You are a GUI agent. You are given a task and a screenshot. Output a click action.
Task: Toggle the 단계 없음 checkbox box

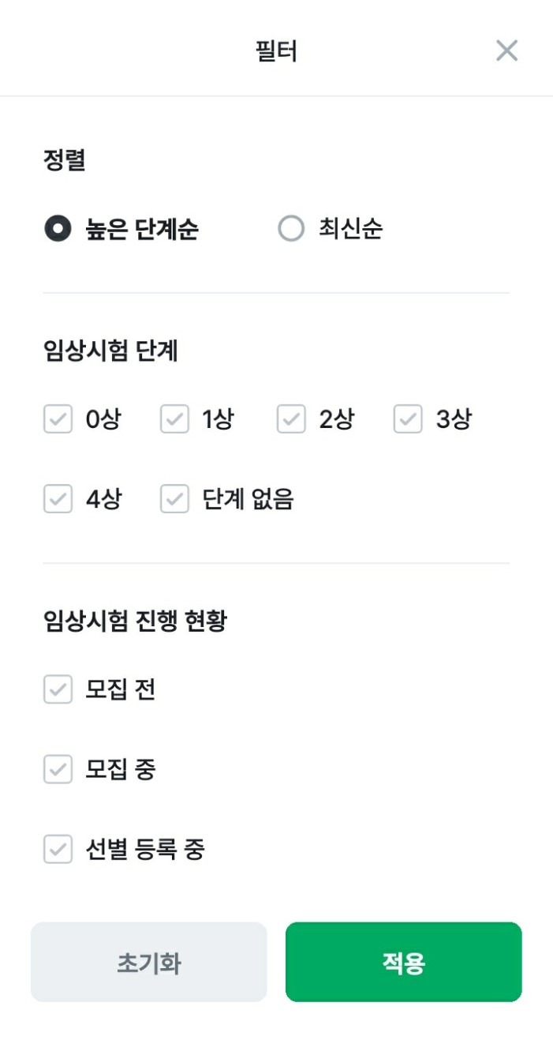pos(174,499)
